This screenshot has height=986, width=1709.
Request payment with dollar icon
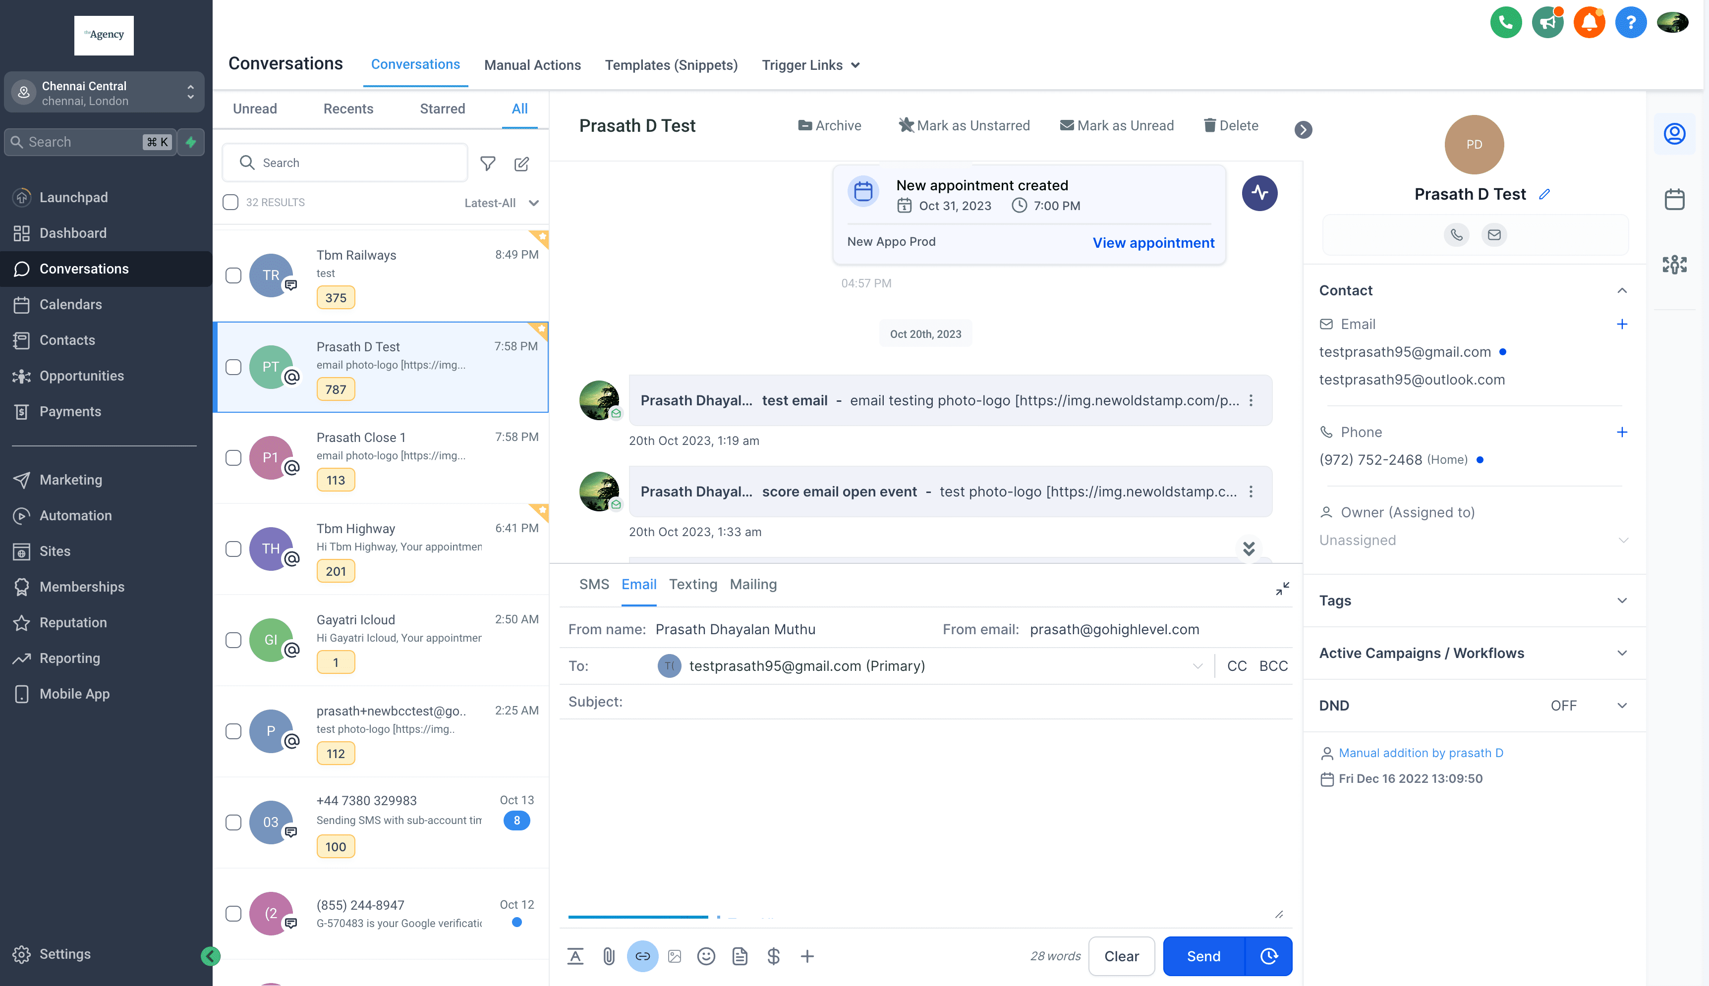[x=773, y=956]
